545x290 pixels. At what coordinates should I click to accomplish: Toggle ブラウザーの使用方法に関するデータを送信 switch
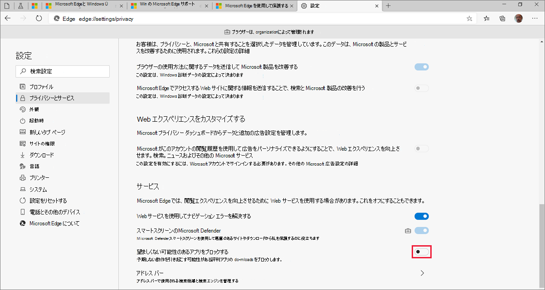tap(422, 67)
